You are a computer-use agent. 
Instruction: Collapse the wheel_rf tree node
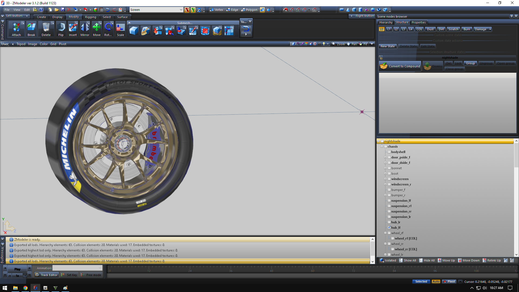(x=385, y=233)
